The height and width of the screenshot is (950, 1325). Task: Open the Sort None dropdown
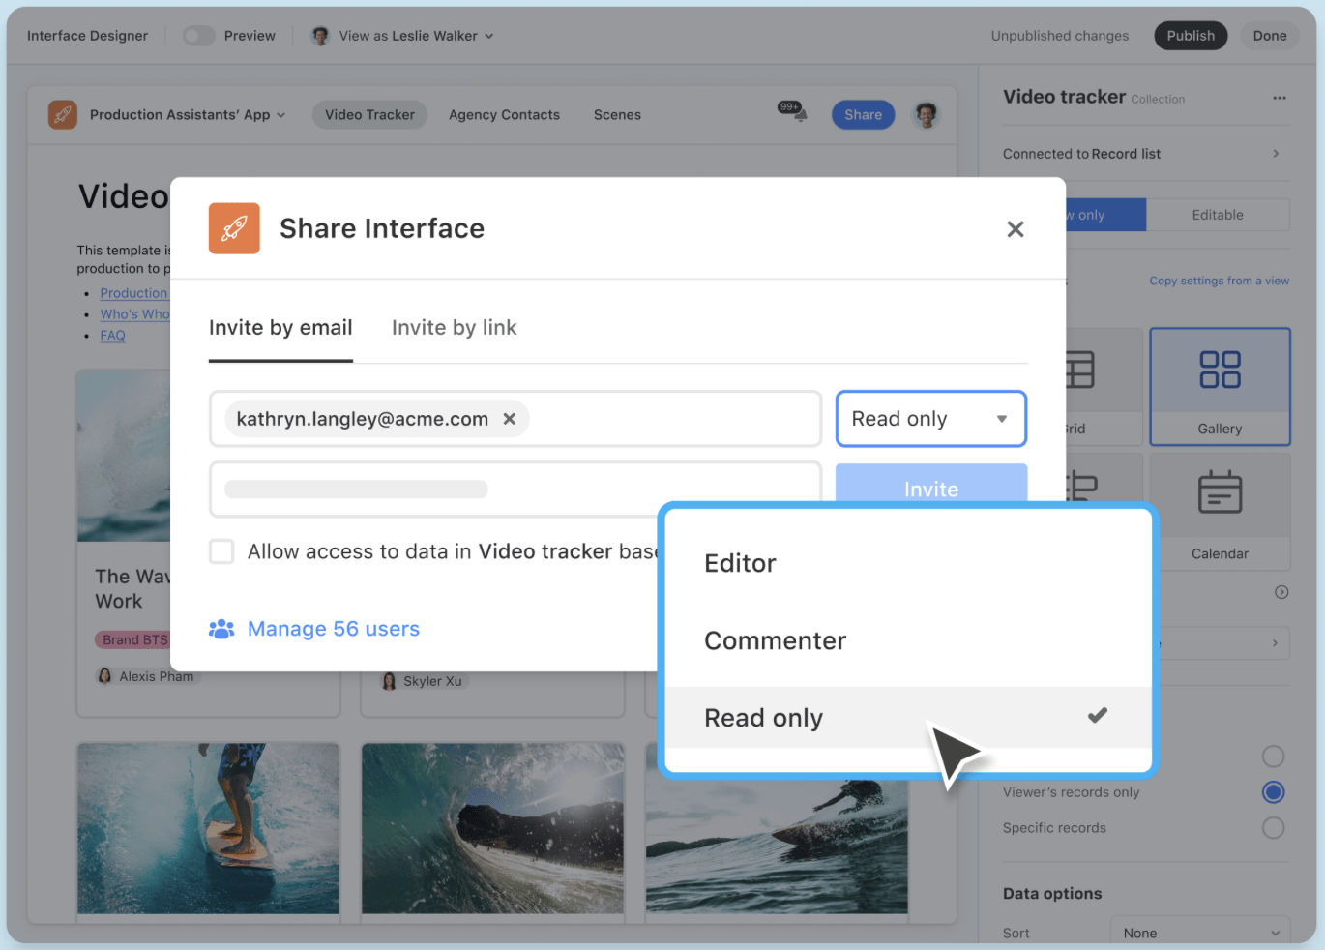1200,933
